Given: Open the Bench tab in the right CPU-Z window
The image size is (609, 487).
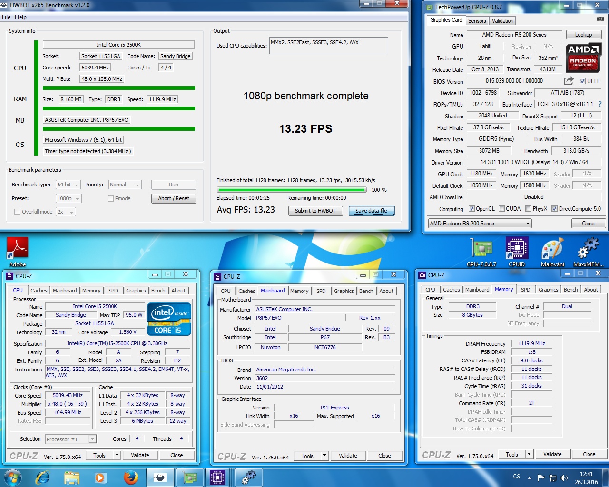Looking at the screenshot, I should point(570,290).
